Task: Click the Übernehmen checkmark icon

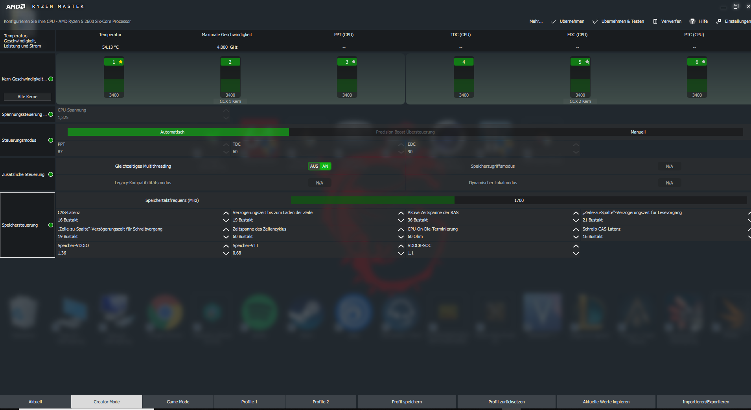Action: click(554, 21)
